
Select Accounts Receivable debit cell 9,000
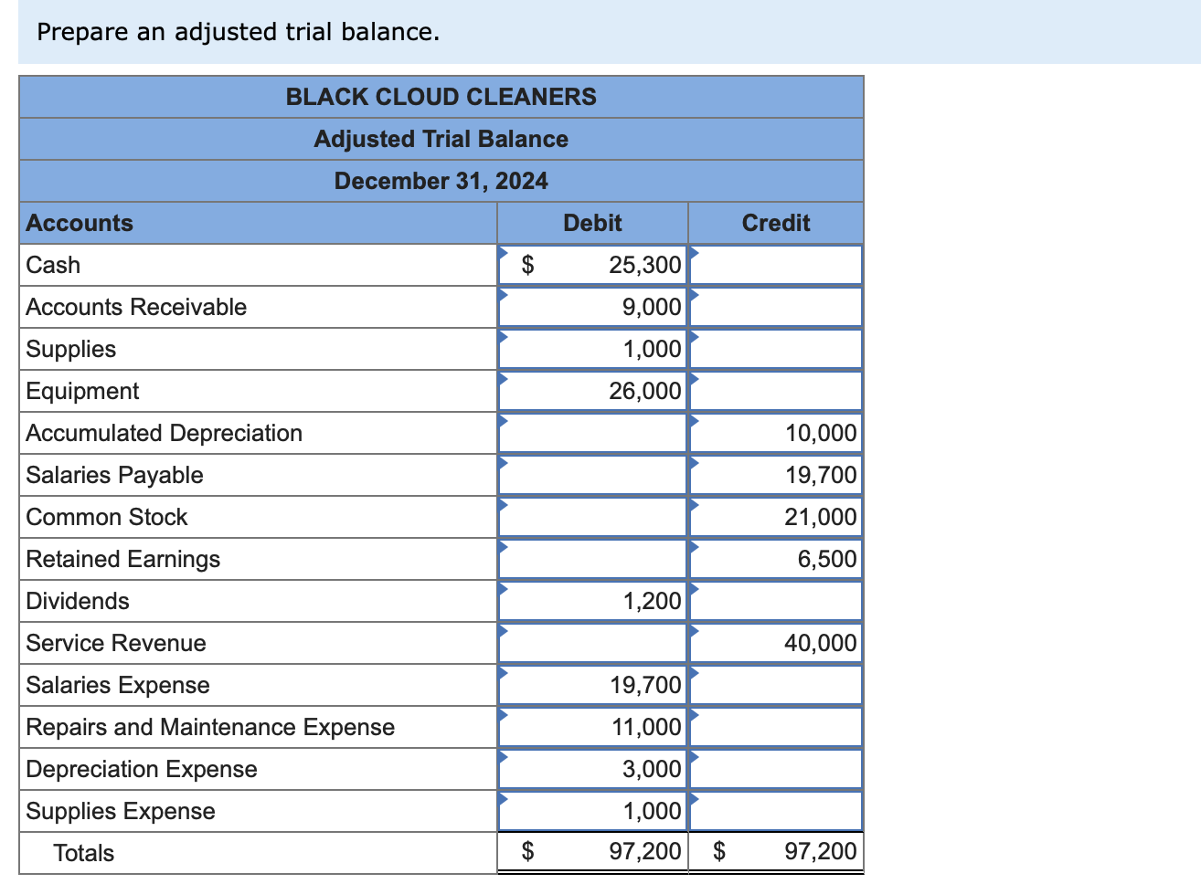click(592, 307)
